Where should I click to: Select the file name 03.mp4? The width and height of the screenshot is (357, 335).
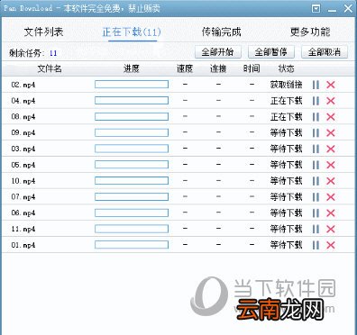(x=23, y=149)
